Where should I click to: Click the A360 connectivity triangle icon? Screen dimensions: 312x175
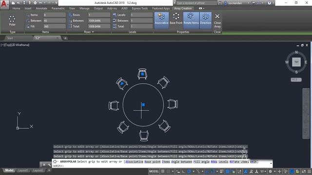259,3
